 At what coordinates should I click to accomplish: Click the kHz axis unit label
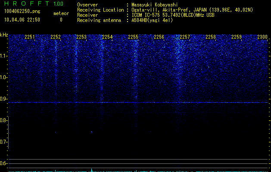[4, 35]
